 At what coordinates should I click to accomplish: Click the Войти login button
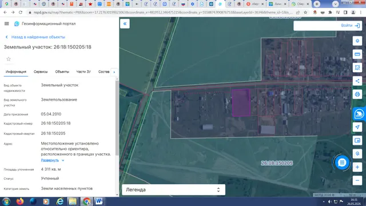pyautogui.click(x=350, y=25)
